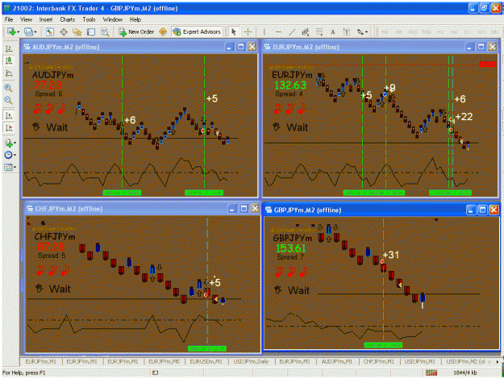
Task: Click the green date label in GBPJPYm chart
Action: click(383, 345)
